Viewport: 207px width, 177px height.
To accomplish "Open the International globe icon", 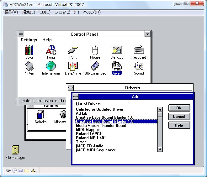I will click(51, 68).
